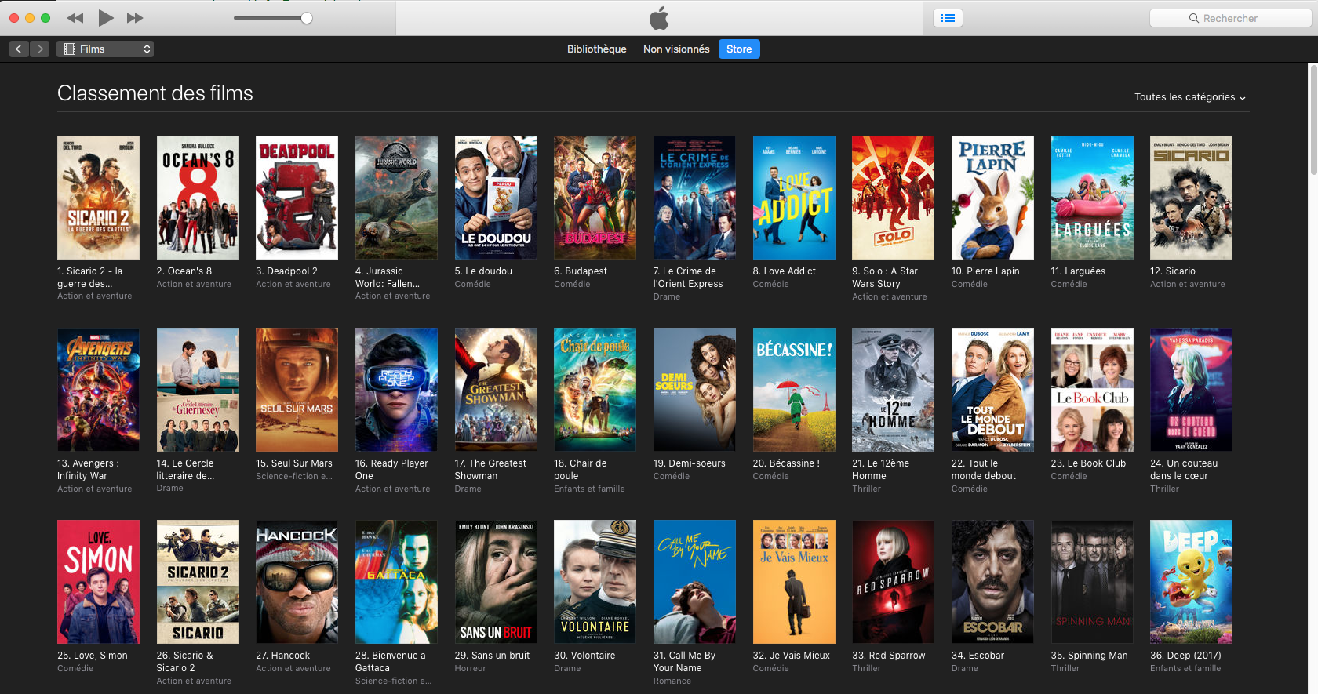The image size is (1318, 694).
Task: Open Tout le monde debout poster
Action: (x=992, y=390)
